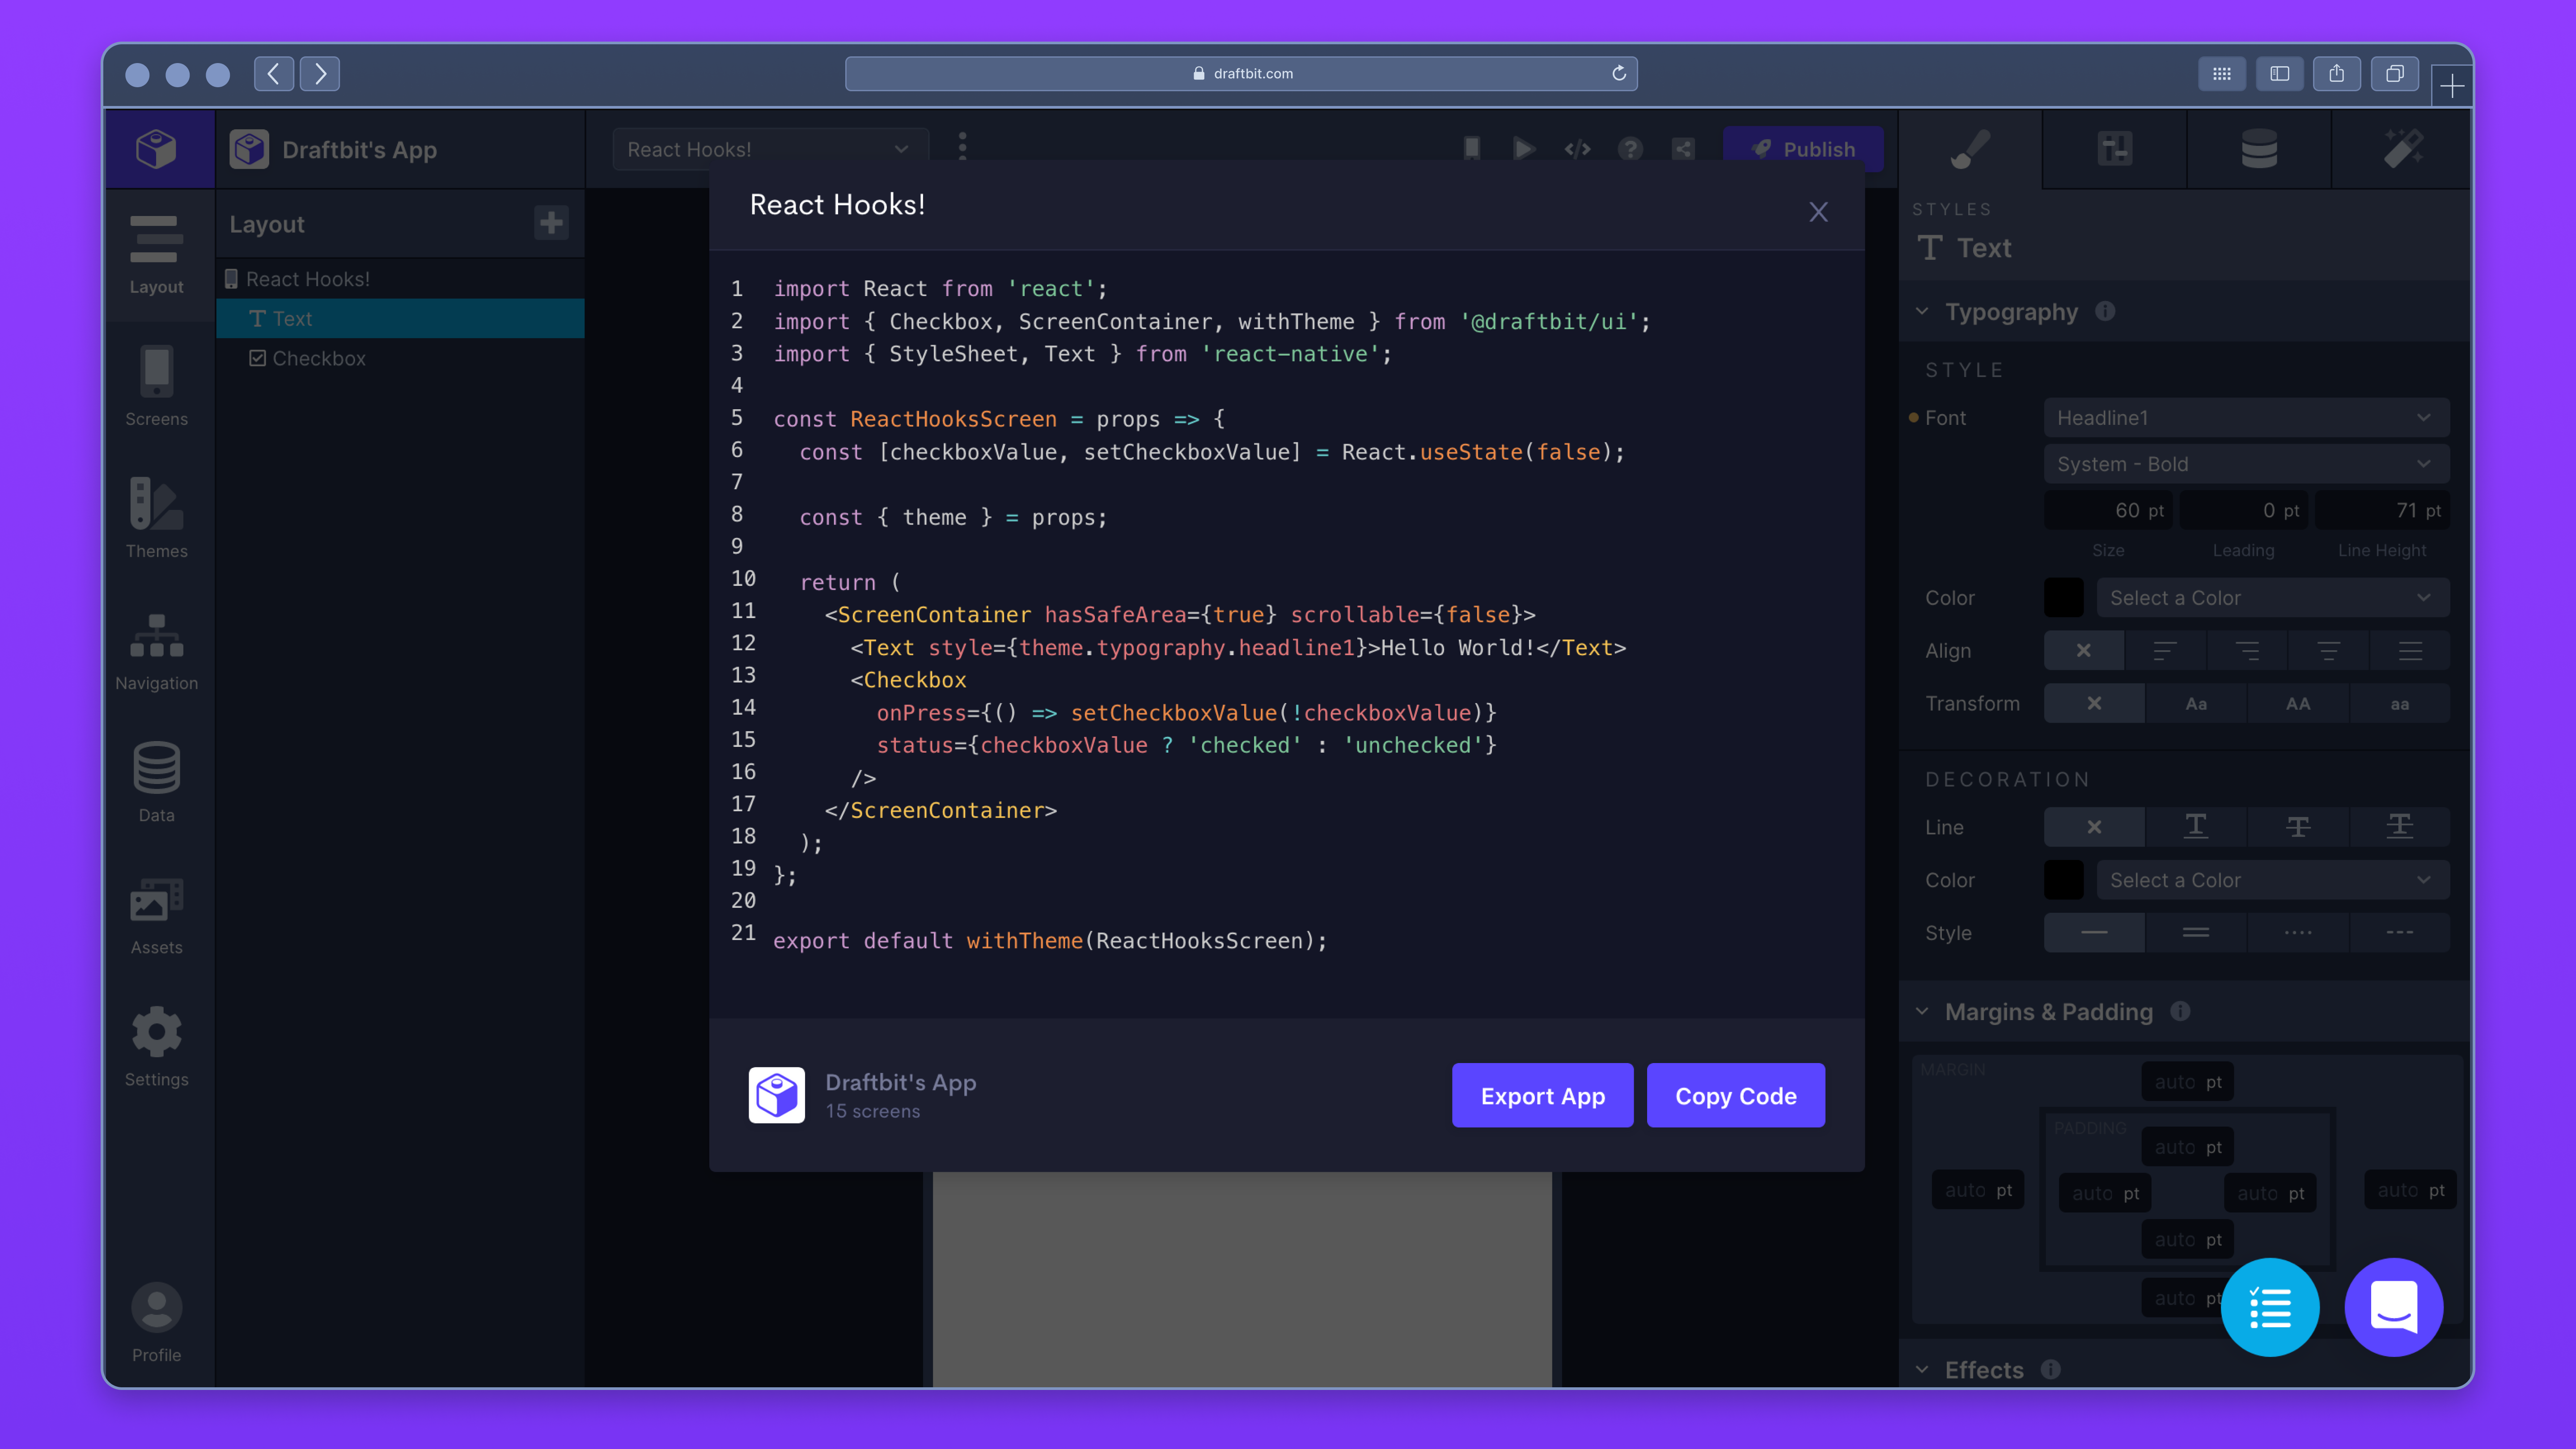The image size is (2576, 1449).
Task: Switch to the Layout grid tab
Action: pyautogui.click(x=2114, y=149)
